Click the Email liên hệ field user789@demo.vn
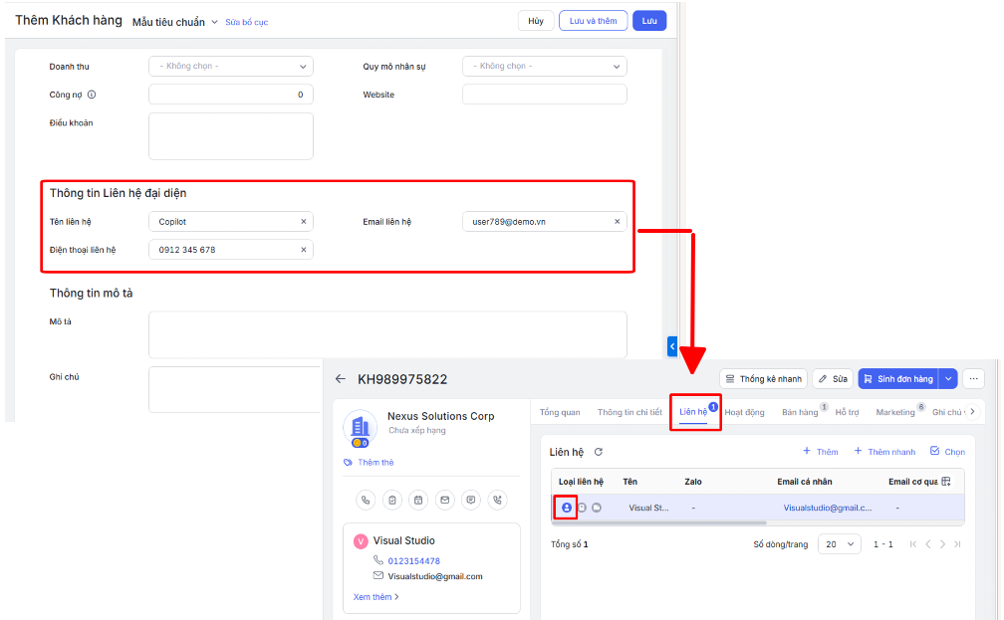The image size is (1004, 620). click(x=545, y=221)
